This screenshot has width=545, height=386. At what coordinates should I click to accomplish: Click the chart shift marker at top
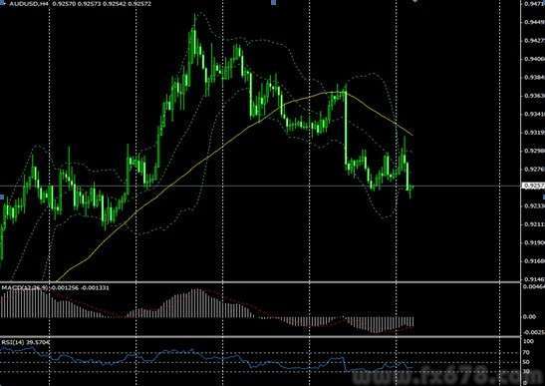[414, 1]
